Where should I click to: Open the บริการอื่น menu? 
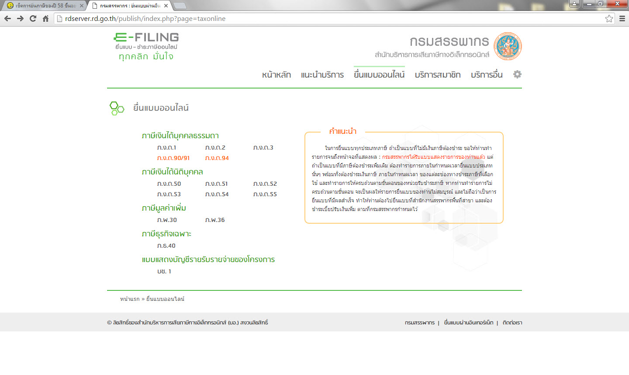tap(487, 75)
